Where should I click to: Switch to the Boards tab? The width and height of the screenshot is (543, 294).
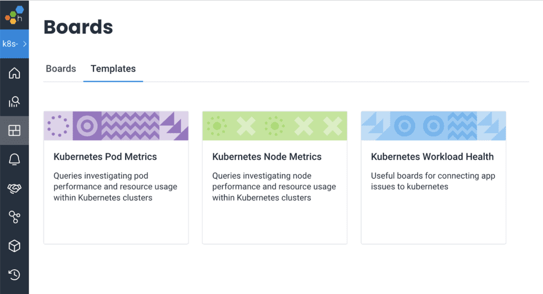[61, 69]
